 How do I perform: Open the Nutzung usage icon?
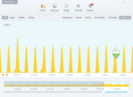pyautogui.click(x=55, y=6)
